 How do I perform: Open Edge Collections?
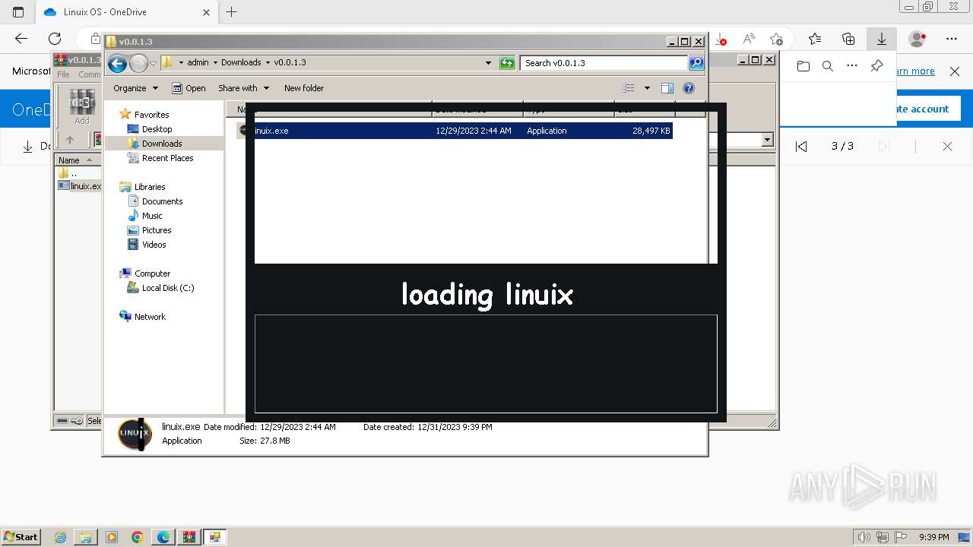(x=848, y=39)
